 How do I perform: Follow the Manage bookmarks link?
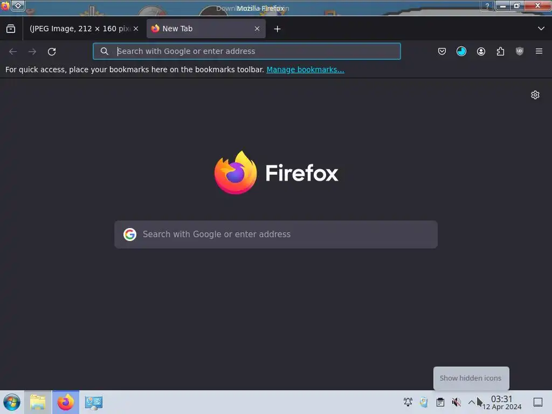pos(305,70)
